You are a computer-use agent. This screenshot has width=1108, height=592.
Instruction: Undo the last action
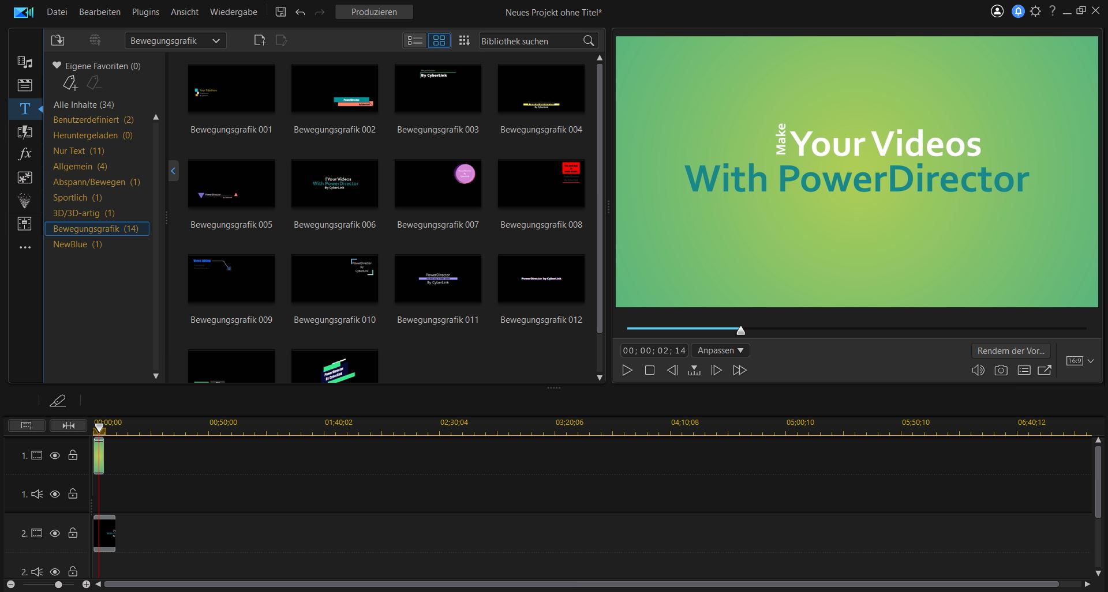300,12
